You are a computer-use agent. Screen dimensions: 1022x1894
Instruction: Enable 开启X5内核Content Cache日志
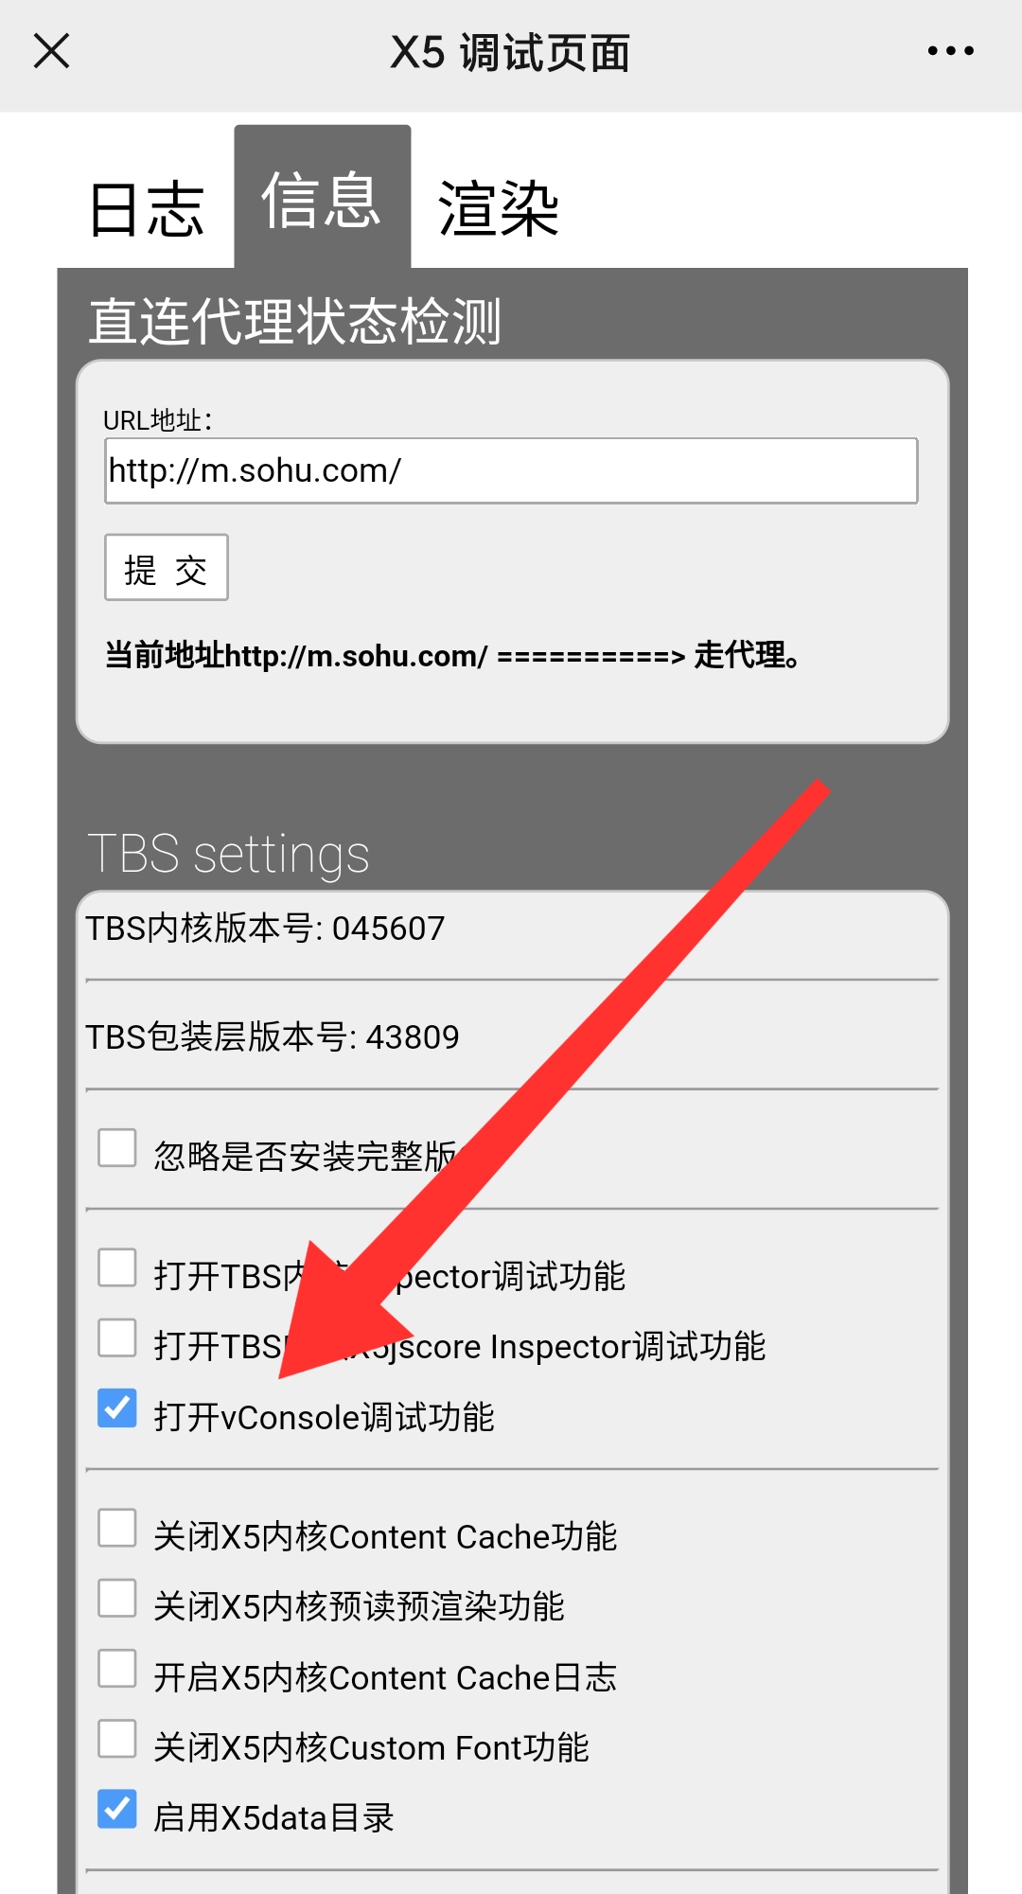pyautogui.click(x=117, y=1669)
